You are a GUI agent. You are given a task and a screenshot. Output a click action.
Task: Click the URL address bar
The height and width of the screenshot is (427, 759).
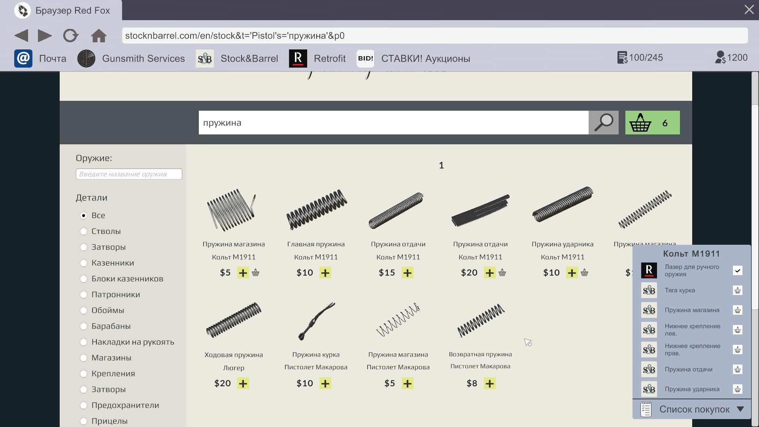pos(434,36)
